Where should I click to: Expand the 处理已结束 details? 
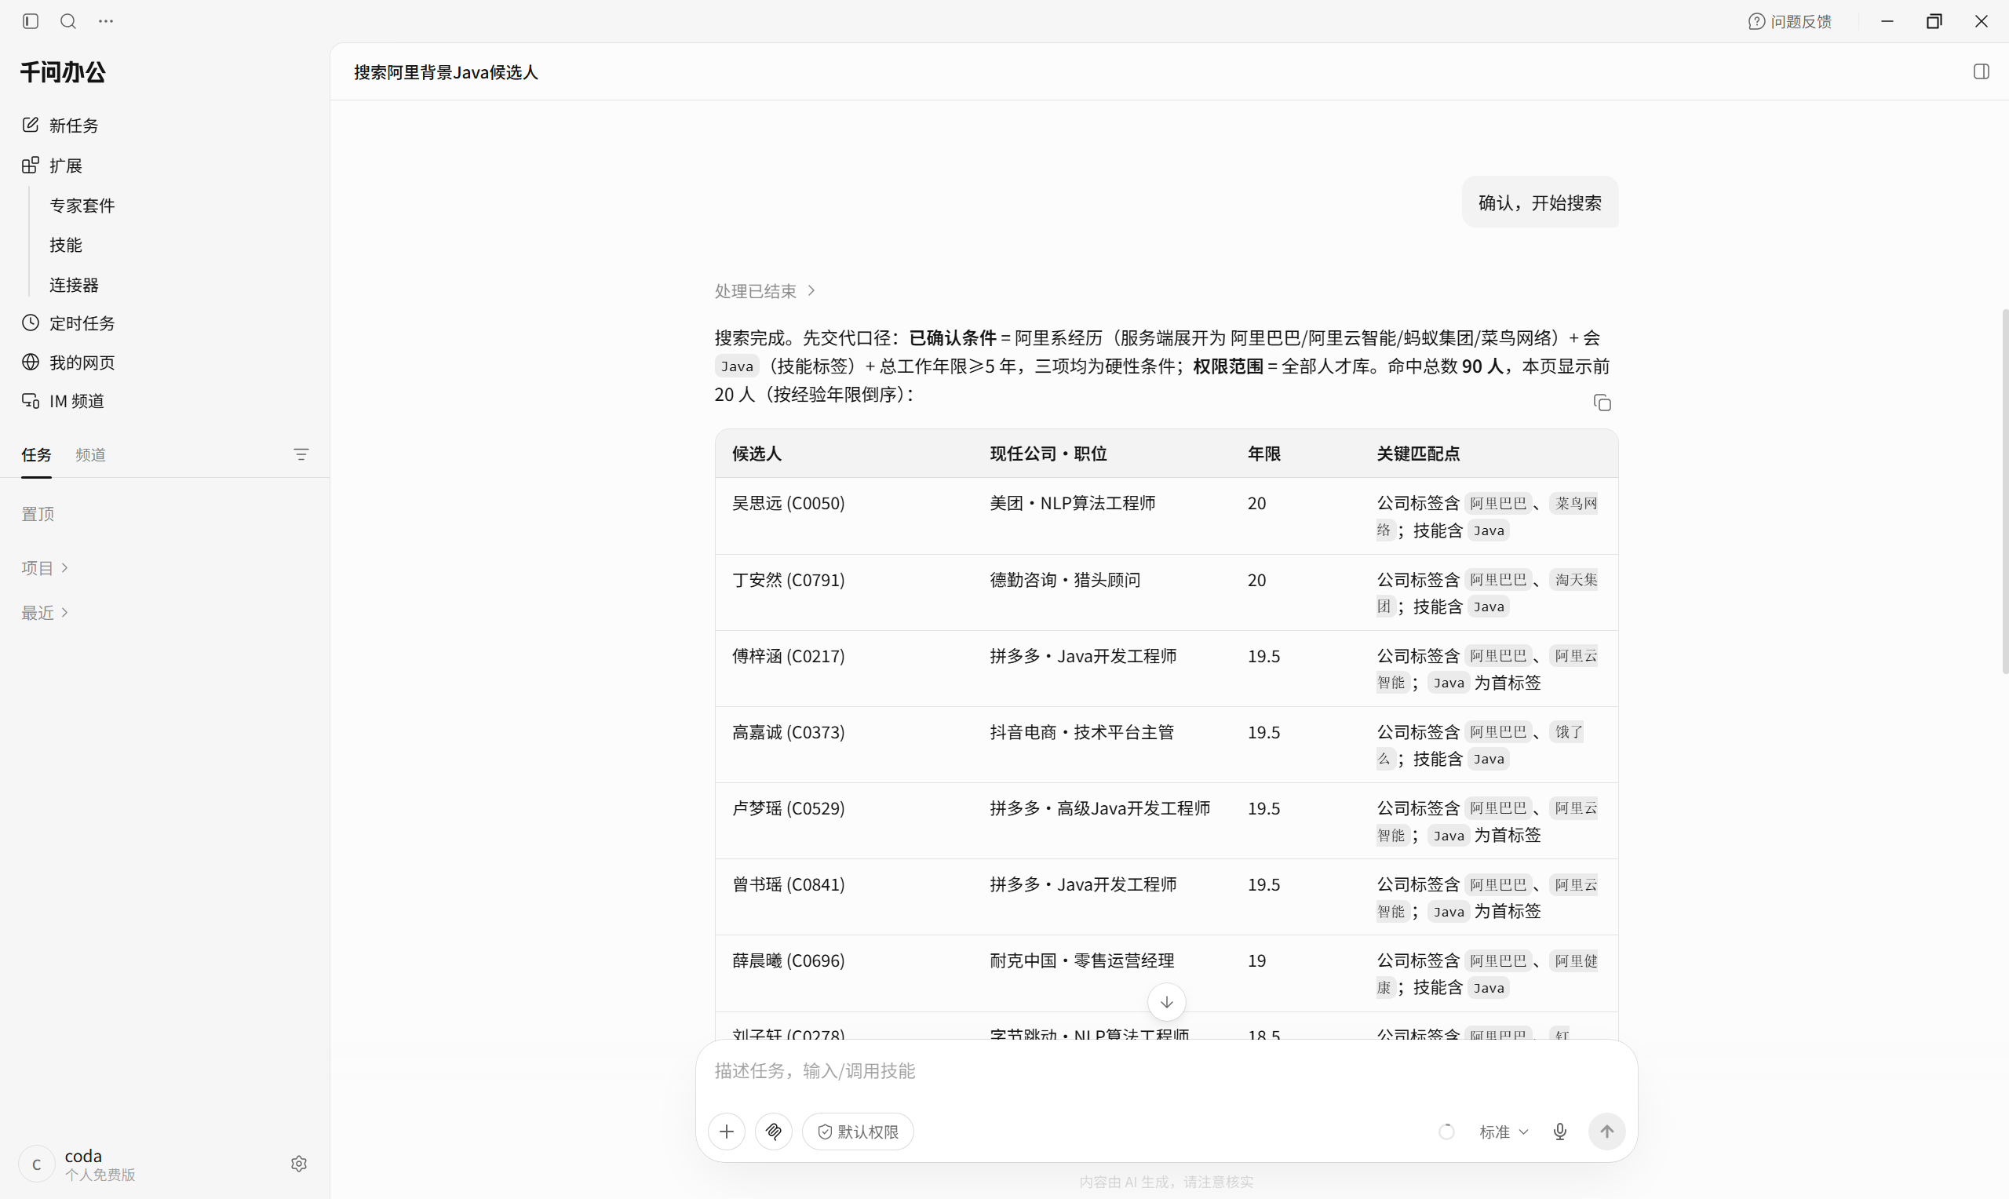pos(764,291)
